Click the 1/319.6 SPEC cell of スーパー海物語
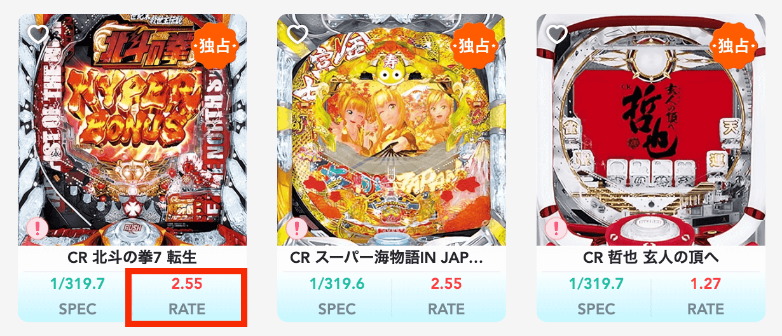Image resolution: width=782 pixels, height=336 pixels. point(337,297)
